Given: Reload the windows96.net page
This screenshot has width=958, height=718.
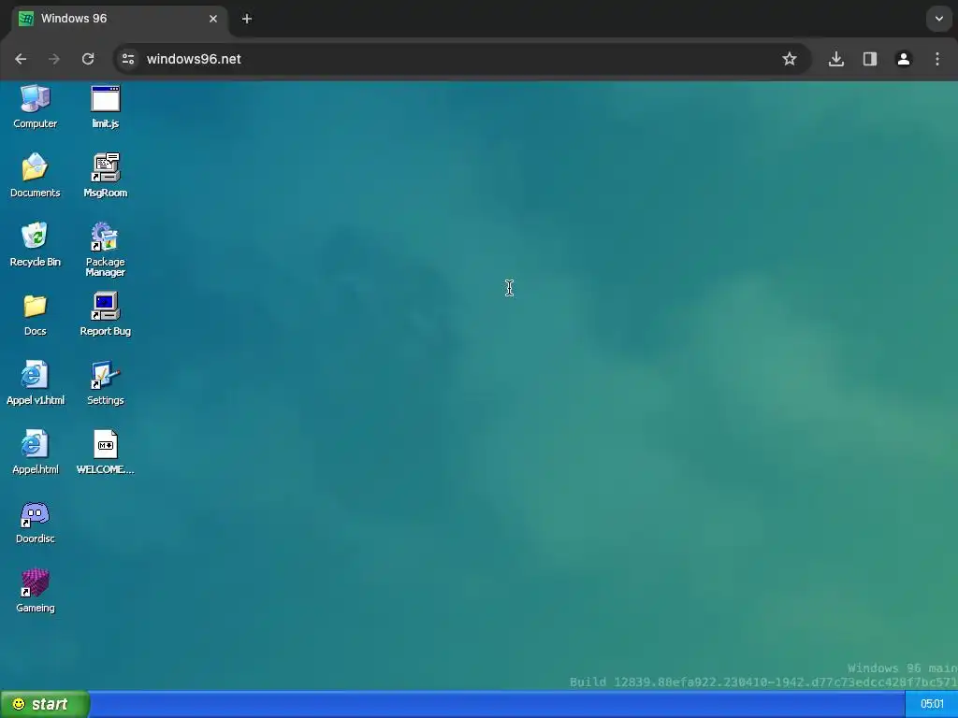Looking at the screenshot, I should click(88, 59).
